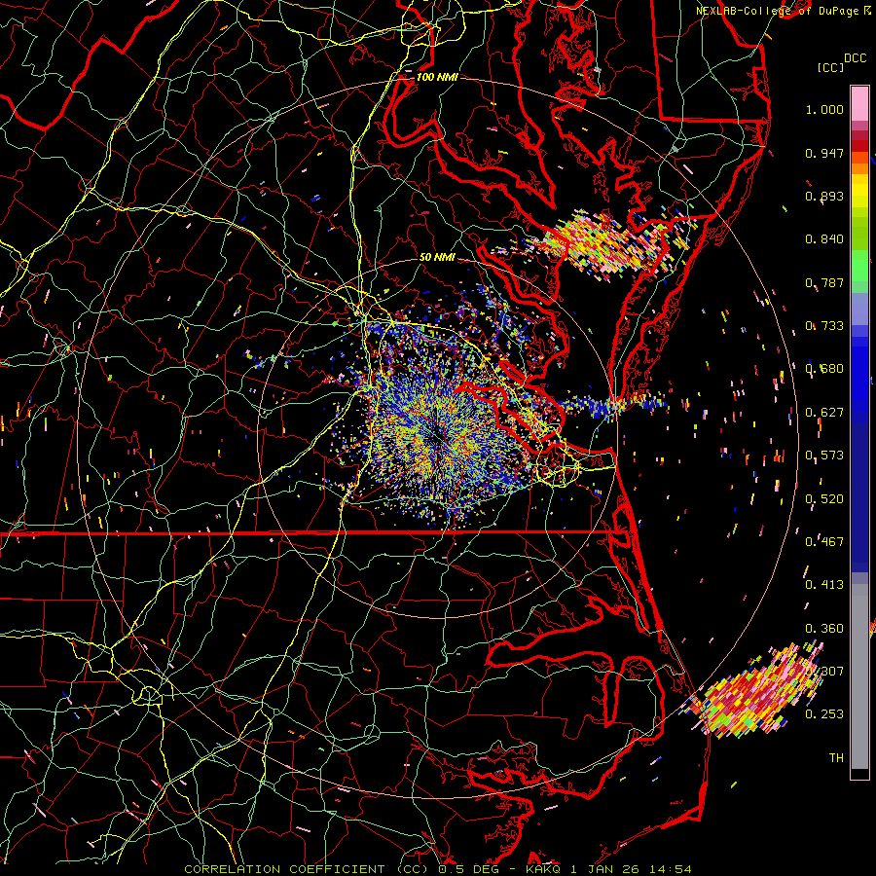The height and width of the screenshot is (876, 876).
Task: Click the 0.573 legend value
Action: click(x=824, y=456)
